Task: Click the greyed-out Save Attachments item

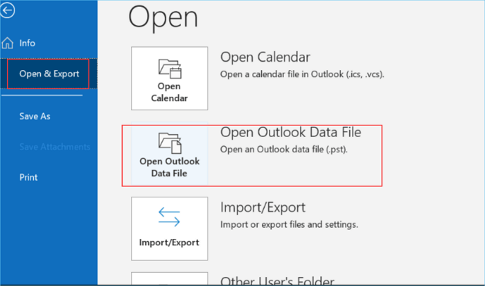Action: 54,147
